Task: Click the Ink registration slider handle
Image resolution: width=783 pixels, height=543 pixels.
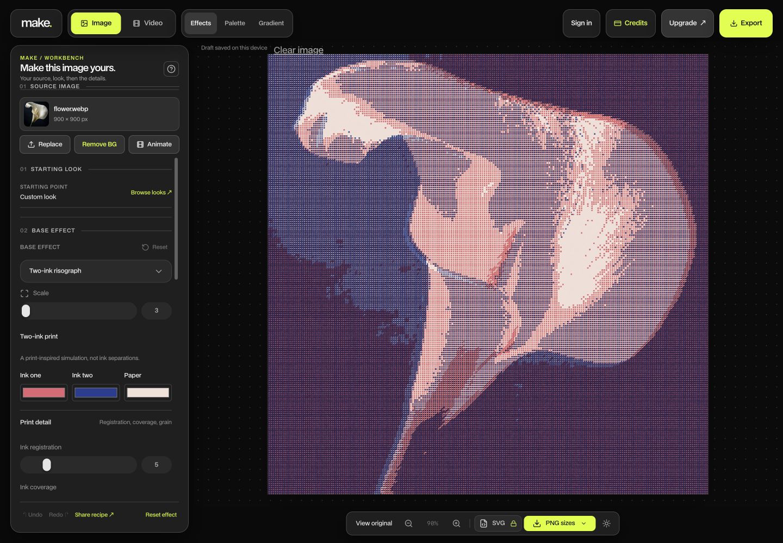Action: (x=47, y=465)
